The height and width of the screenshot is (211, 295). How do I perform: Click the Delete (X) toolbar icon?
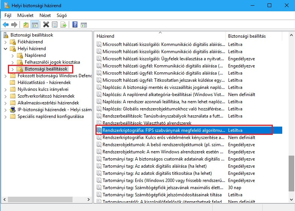pyautogui.click(x=46, y=25)
